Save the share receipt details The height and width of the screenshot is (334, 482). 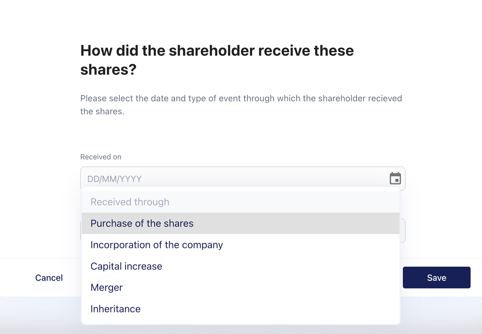(x=436, y=278)
